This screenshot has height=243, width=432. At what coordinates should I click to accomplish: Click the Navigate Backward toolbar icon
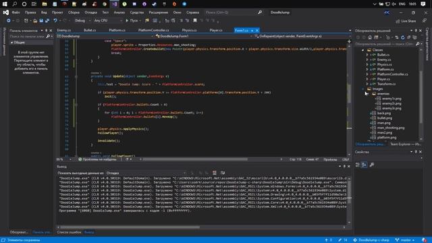pos(9,21)
